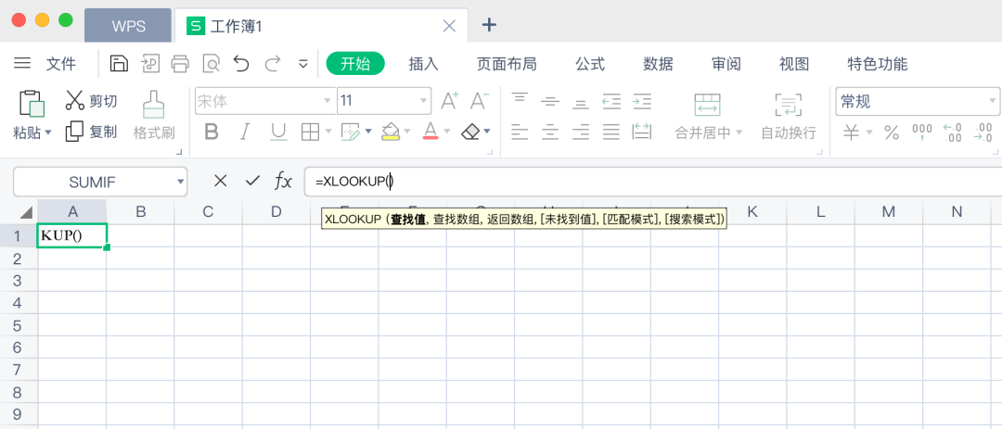This screenshot has width=1002, height=429.
Task: Click the fill color bucket swatch
Action: [x=391, y=132]
